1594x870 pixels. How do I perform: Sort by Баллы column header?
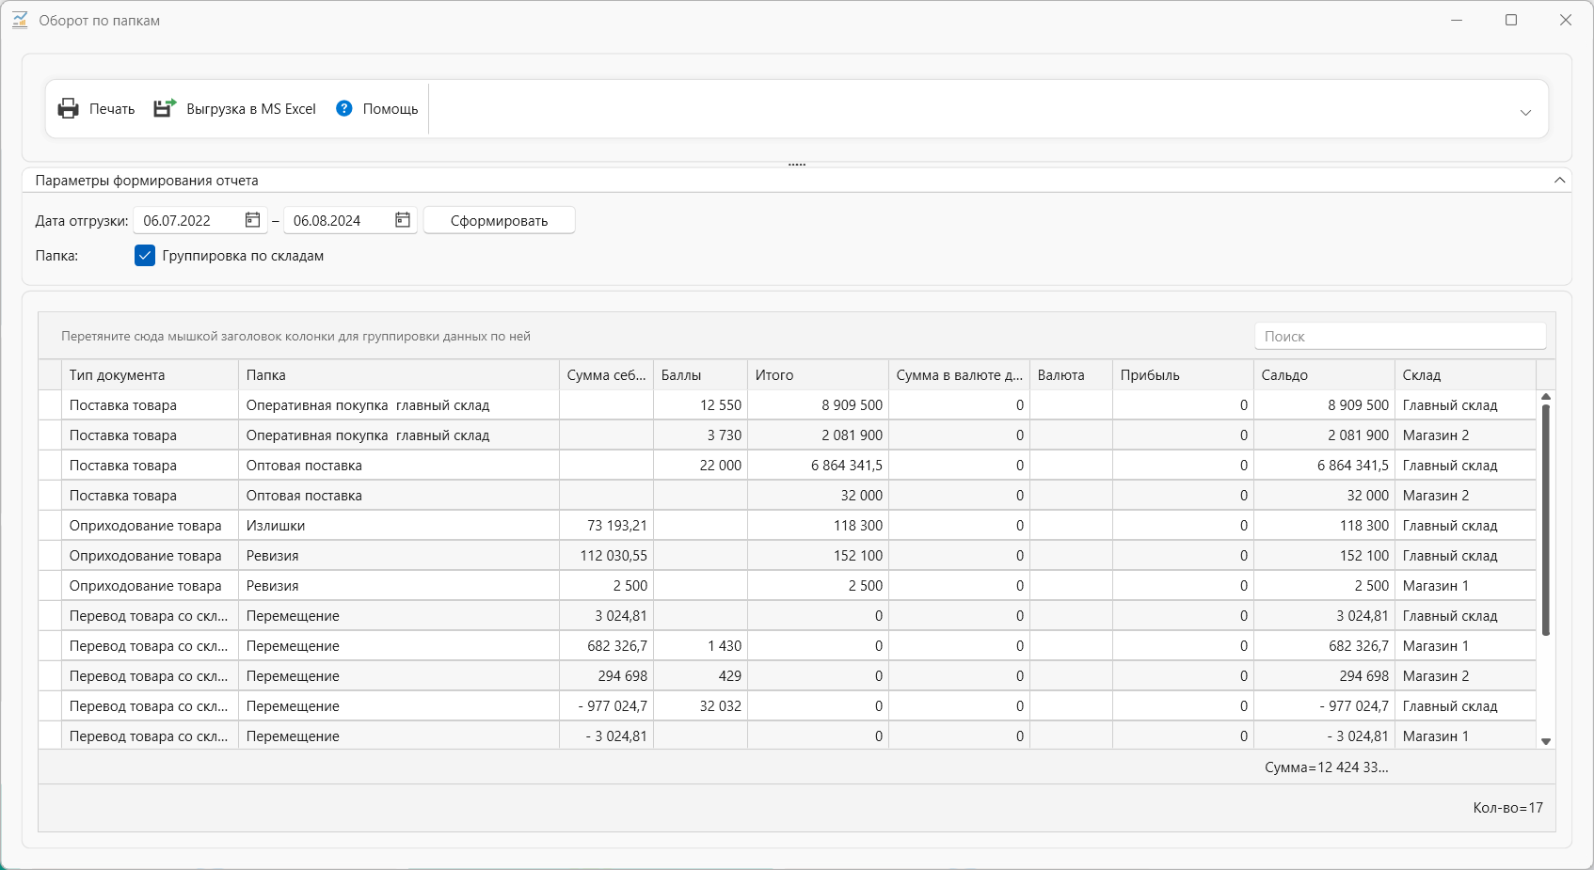click(700, 375)
